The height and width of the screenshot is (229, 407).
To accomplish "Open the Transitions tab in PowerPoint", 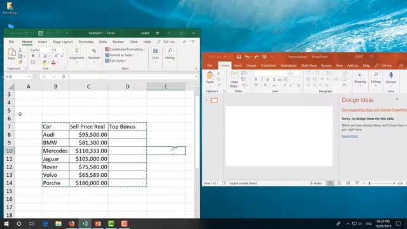I will (x=268, y=66).
